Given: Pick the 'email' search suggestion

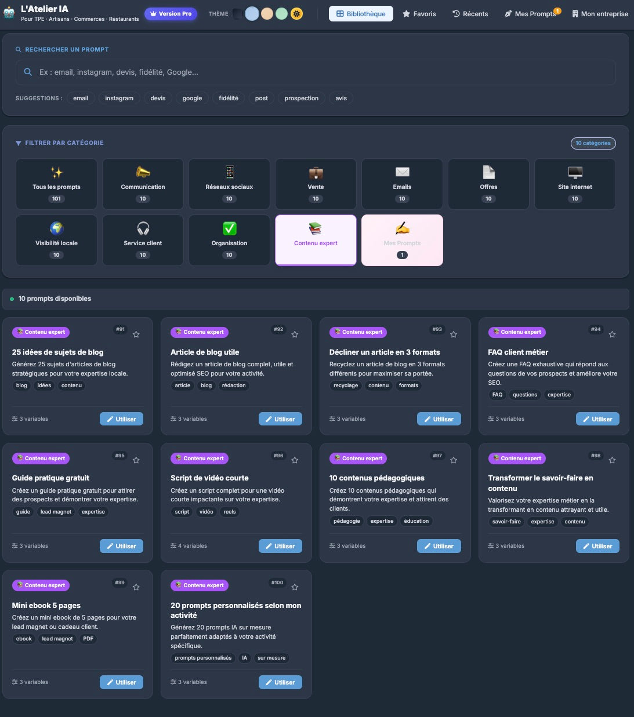Looking at the screenshot, I should 81,98.
